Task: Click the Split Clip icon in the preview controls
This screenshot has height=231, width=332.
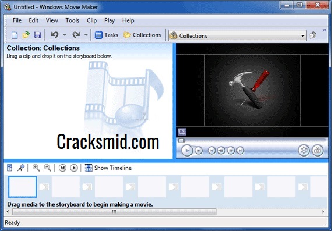Action: tap(304, 151)
